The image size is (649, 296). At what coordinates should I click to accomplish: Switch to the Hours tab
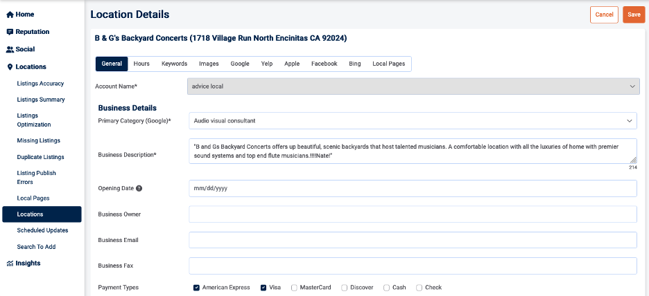(141, 64)
